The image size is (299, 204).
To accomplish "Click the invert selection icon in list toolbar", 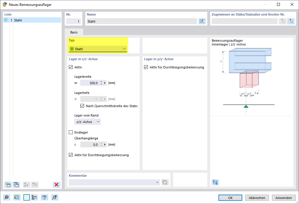I will pyautogui.click(x=35, y=185).
